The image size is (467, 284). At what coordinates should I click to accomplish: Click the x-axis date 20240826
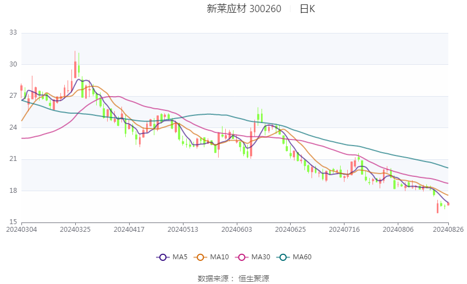pos(448,230)
